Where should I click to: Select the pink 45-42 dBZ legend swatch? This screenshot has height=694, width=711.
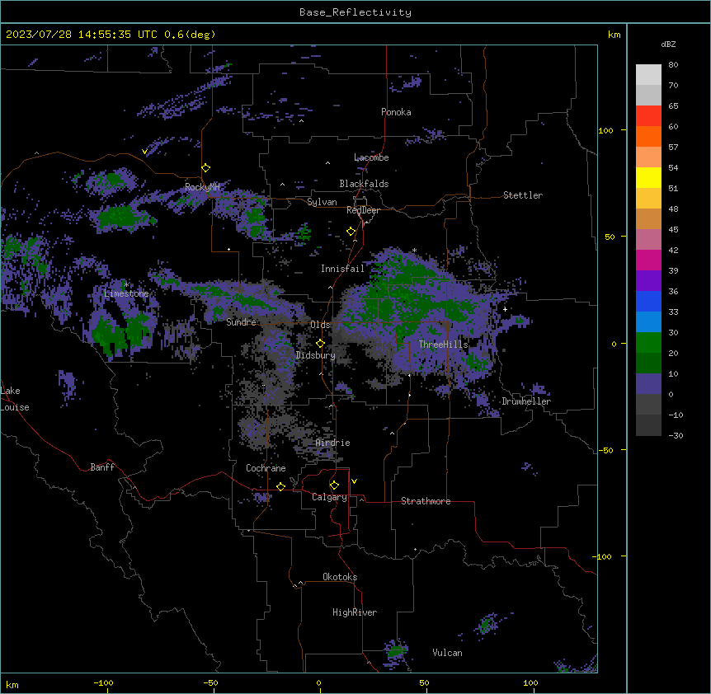[648, 240]
